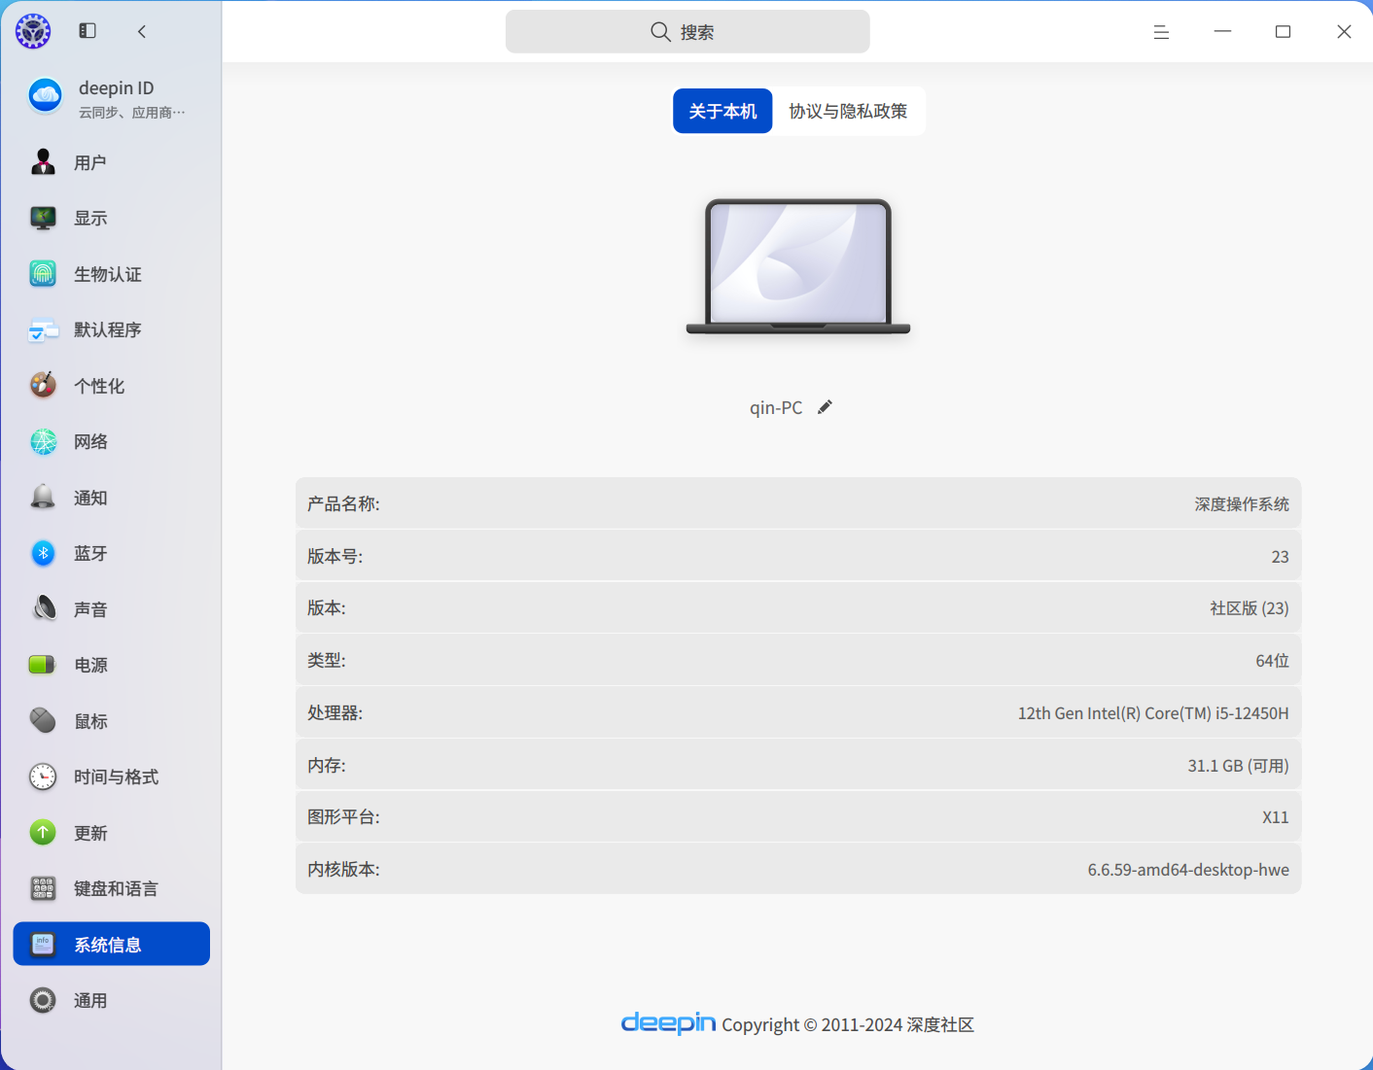This screenshot has width=1373, height=1070.
Task: Click graphics platform value X11
Action: 1276,817
